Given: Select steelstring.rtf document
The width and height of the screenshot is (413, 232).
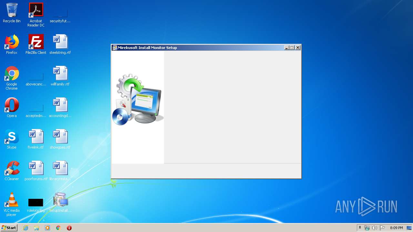Looking at the screenshot, I should coord(60,44).
